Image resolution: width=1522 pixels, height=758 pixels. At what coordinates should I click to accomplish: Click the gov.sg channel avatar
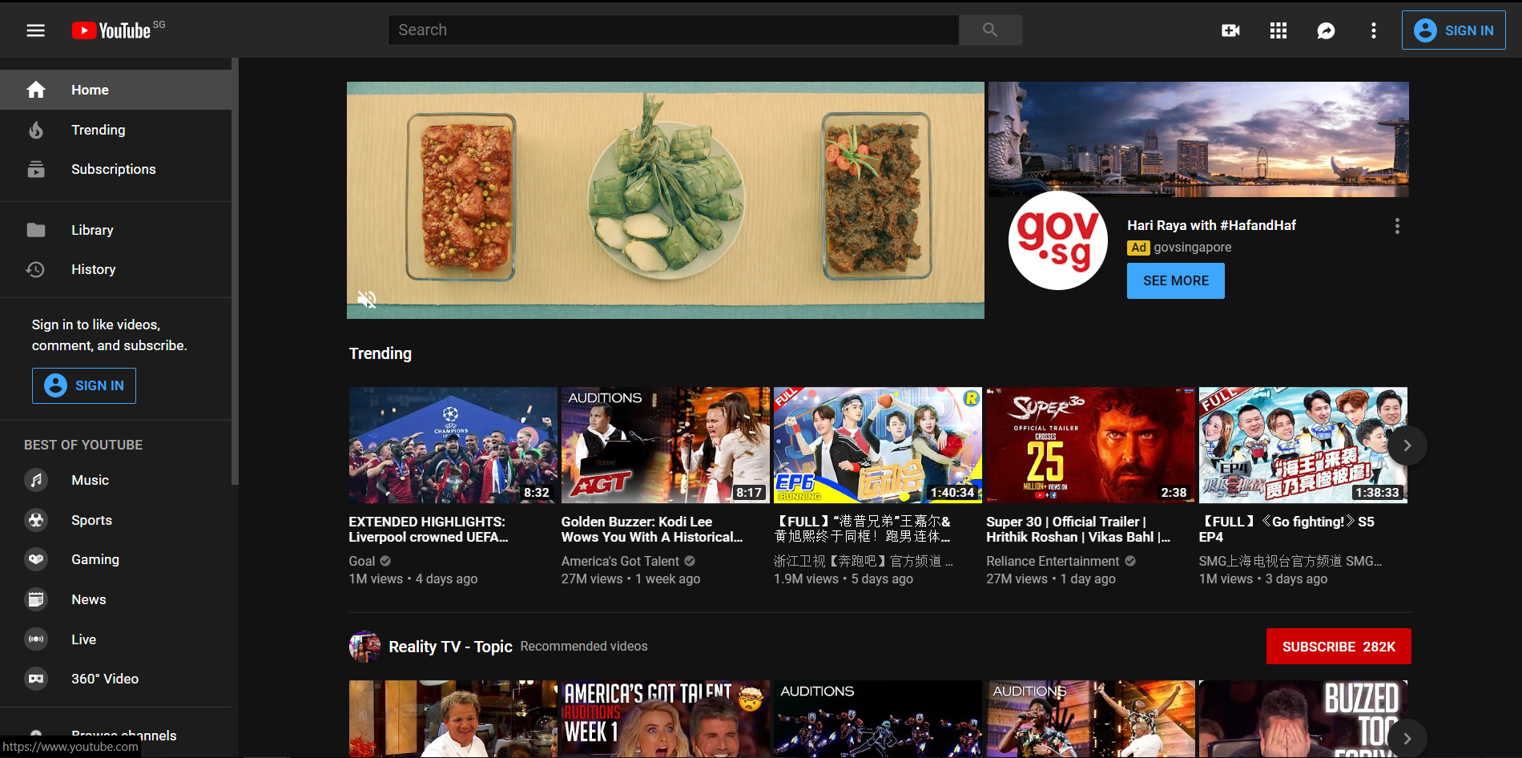tap(1057, 240)
